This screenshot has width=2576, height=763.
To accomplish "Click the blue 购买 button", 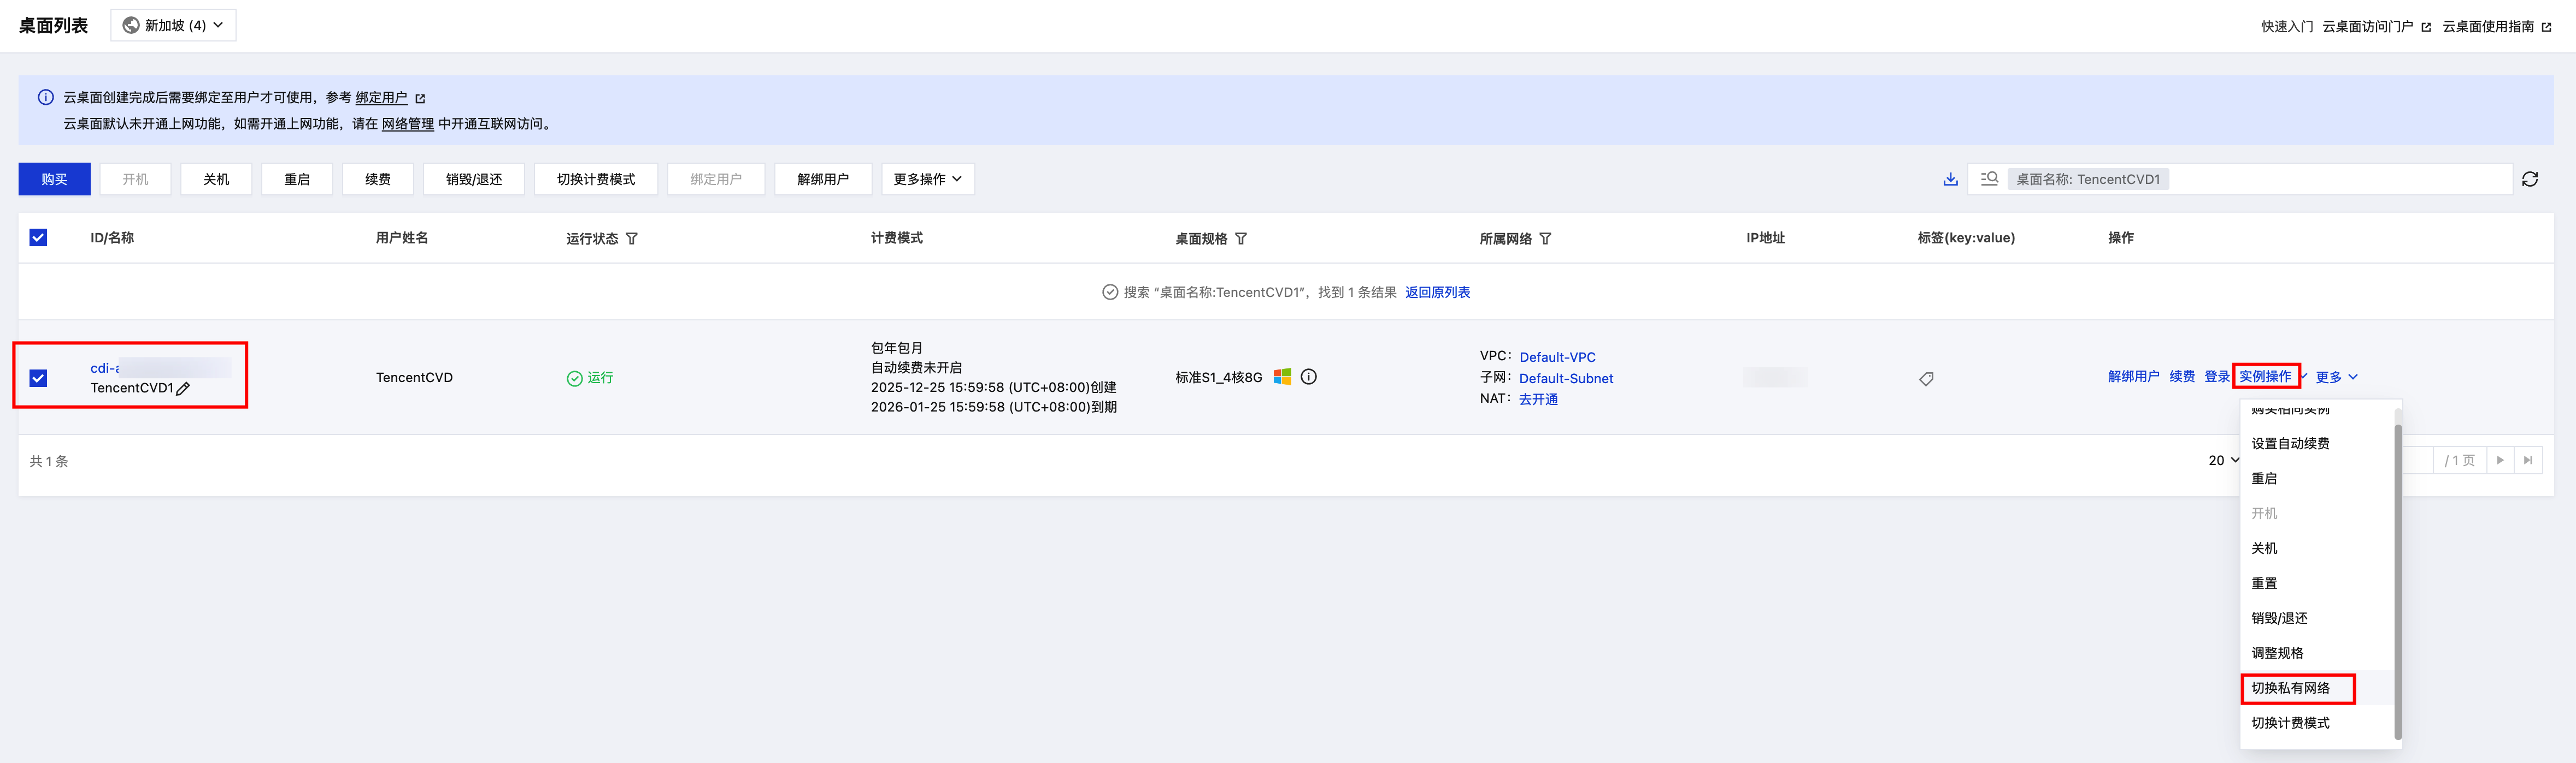I will click(x=54, y=180).
